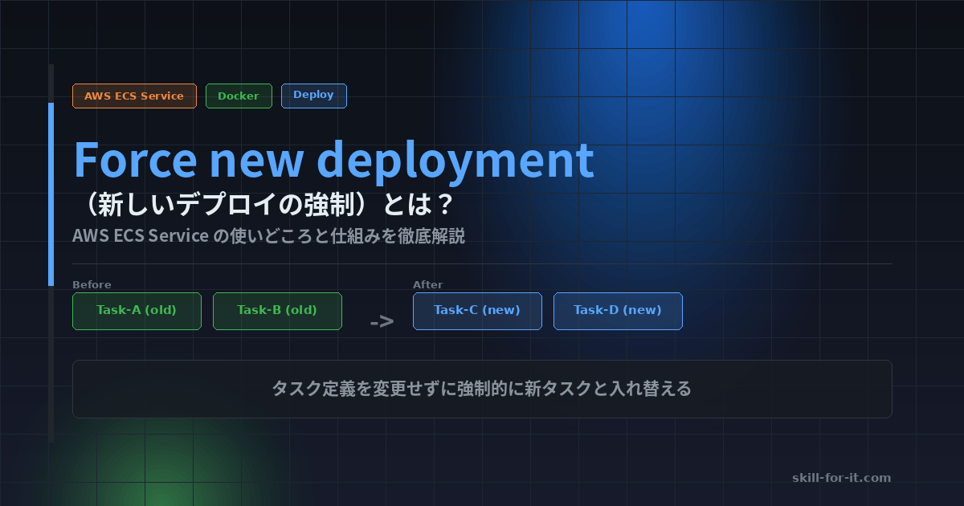Click the Force new deployment headline
Screen dimensions: 964x506
[x=333, y=160]
